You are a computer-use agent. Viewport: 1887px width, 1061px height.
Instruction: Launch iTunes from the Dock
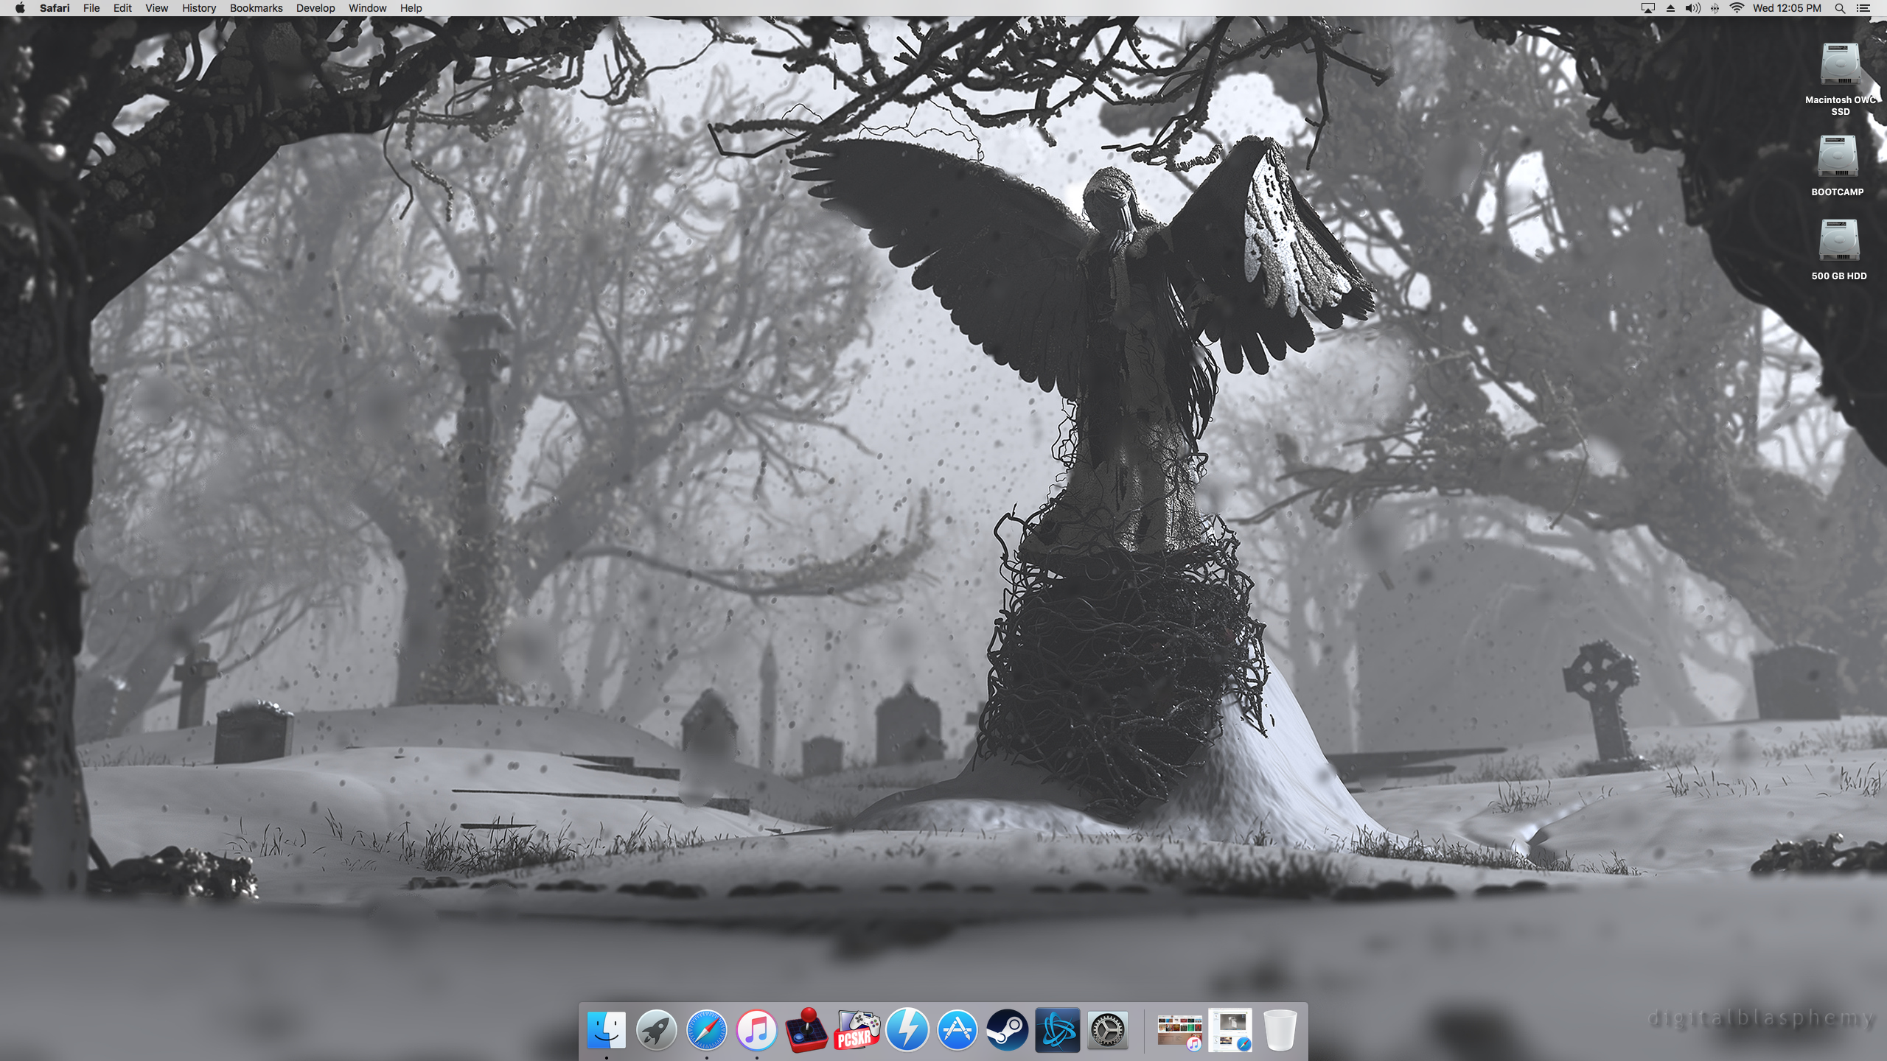coord(756,1029)
